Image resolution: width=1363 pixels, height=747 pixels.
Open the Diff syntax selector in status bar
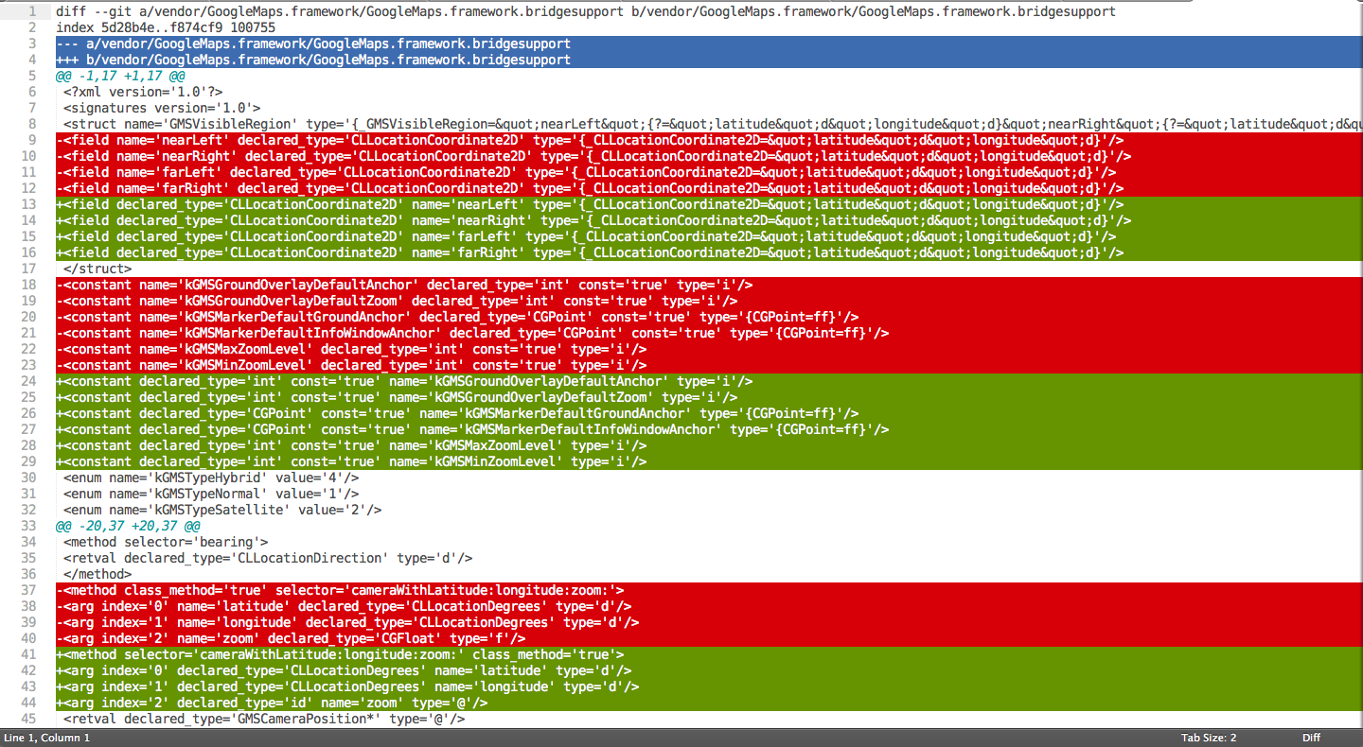tap(1311, 738)
